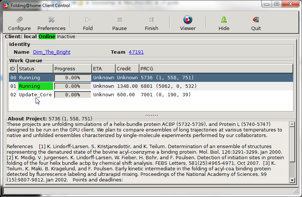The width and height of the screenshot is (302, 197).
Task: Open Preferences from the toolbar
Action: [51, 23]
